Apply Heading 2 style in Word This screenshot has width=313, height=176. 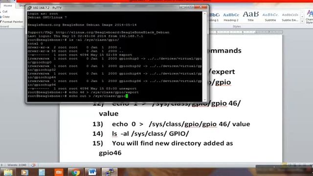pyautogui.click(x=231, y=17)
